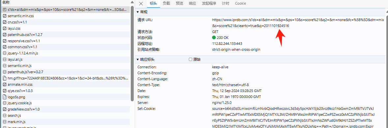Click the stylesheet icon for animate.min.css
Image resolution: width=388 pixels, height=128 pixels.
5,84
